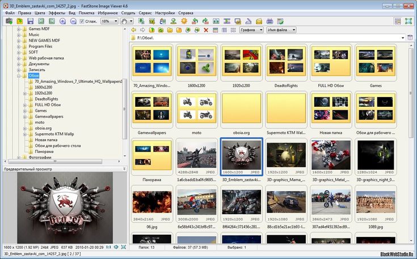The height and width of the screenshot is (259, 417).
Task: Click the windowed view layout icon
Action: (x=398, y=21)
